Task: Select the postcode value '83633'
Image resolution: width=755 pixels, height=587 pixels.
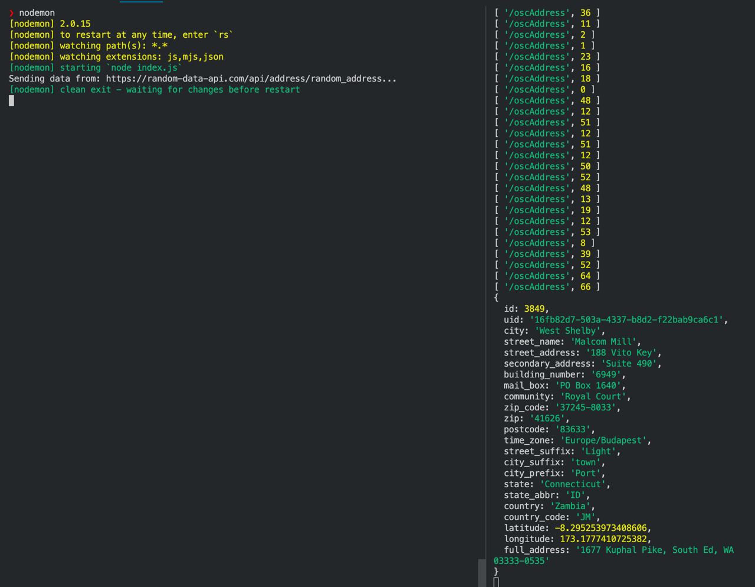Action: [572, 429]
